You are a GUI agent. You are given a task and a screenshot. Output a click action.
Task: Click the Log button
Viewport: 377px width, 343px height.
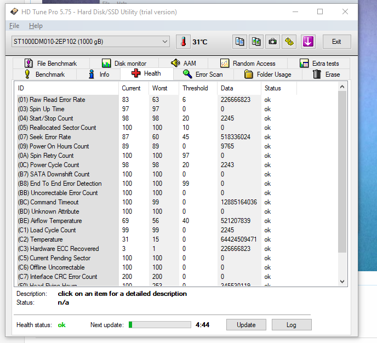292,325
